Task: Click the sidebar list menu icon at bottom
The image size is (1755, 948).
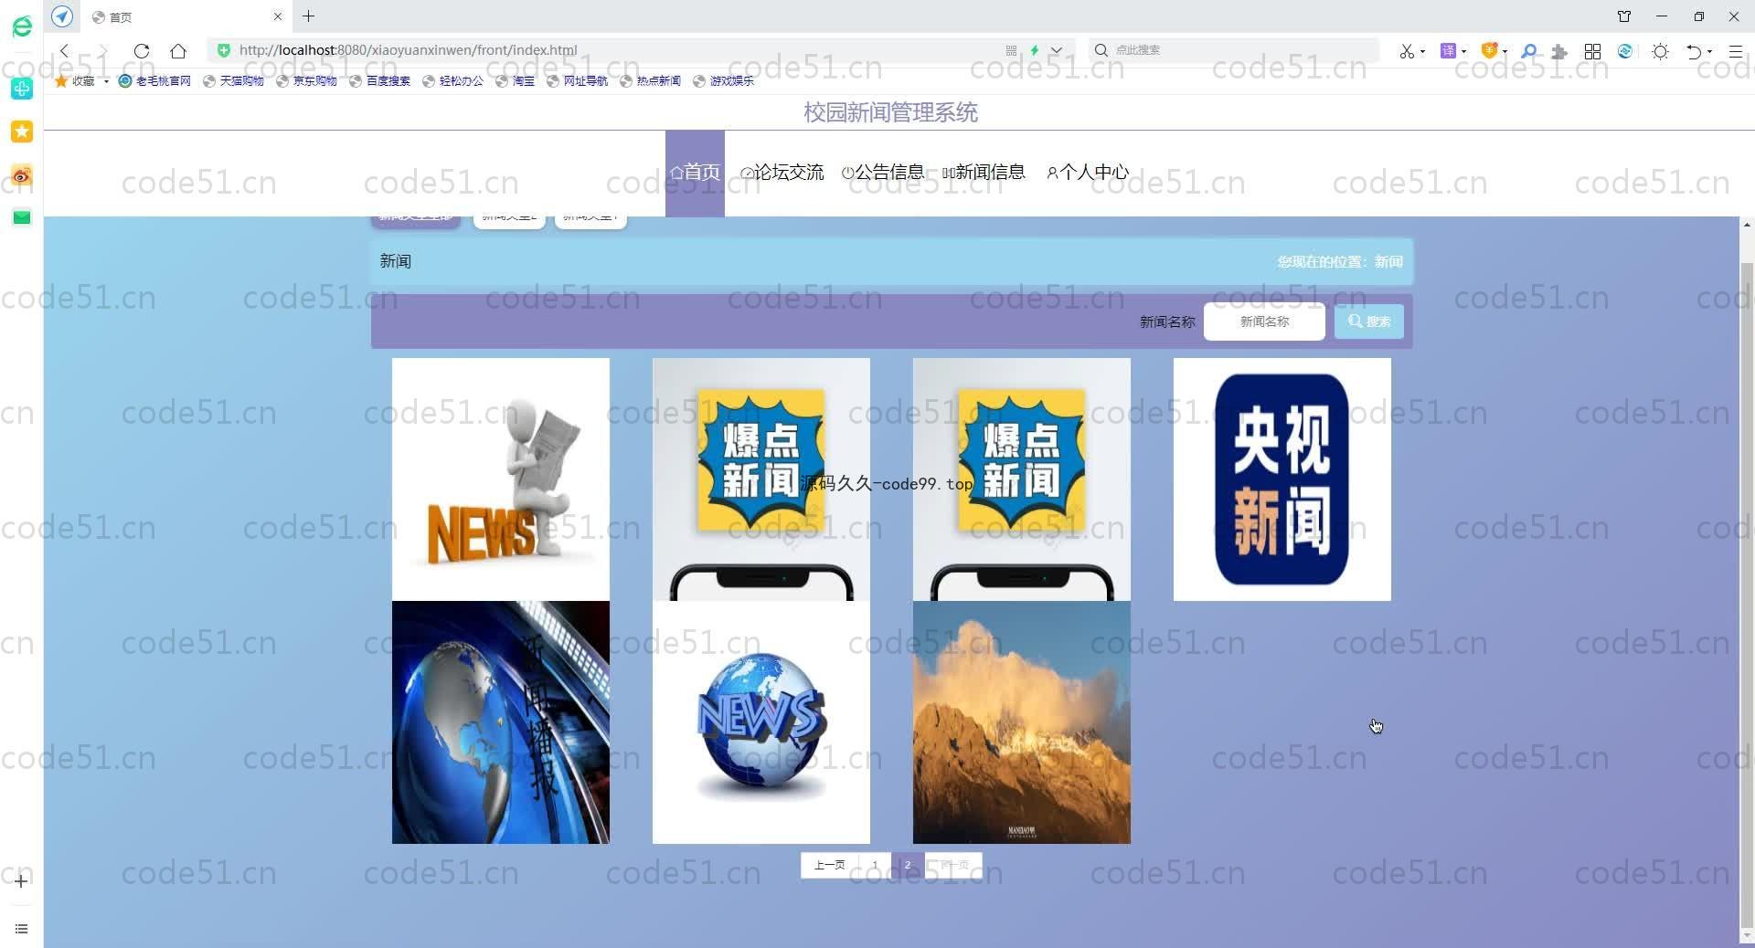Action: (21, 929)
